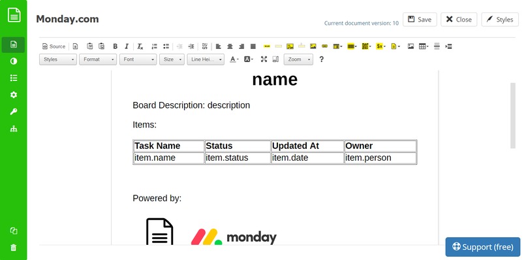Open the key sidebar item

point(14,112)
